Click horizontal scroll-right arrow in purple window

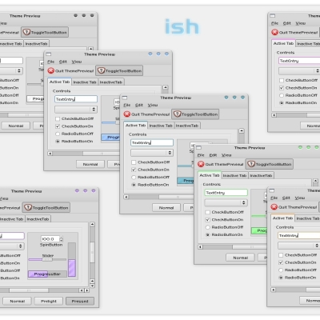click(86, 290)
